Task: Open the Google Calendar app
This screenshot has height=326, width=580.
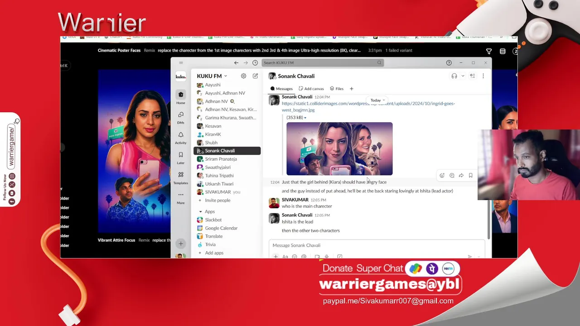Action: point(227,228)
